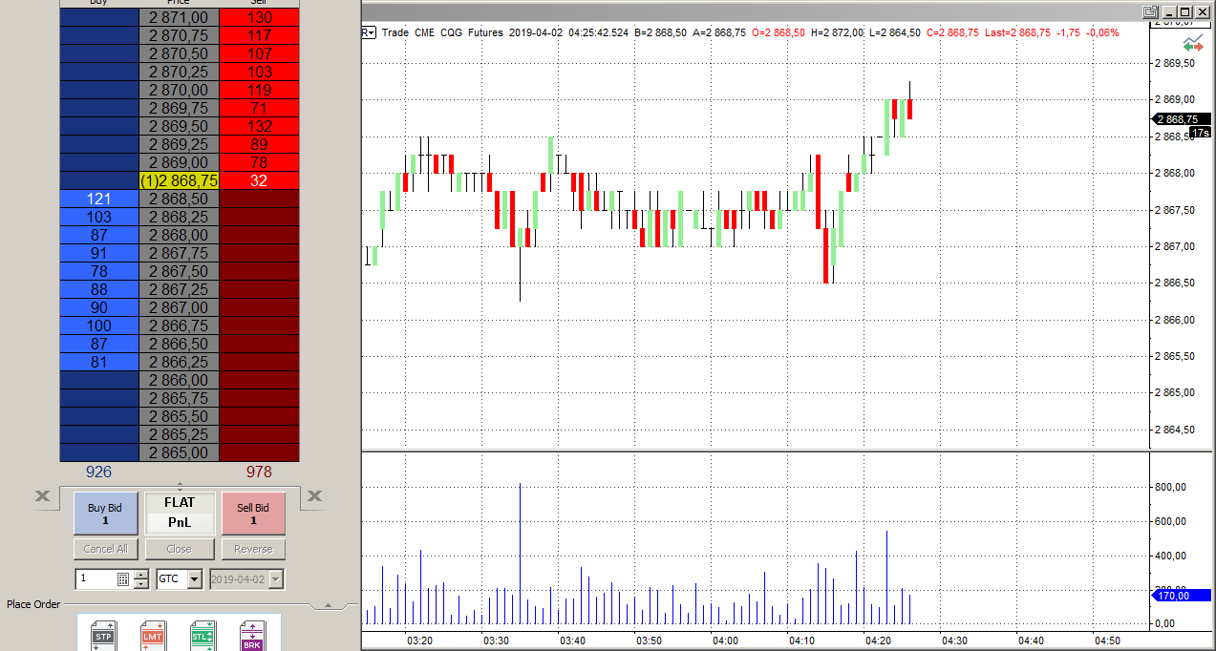Screen dimensions: 1216x651
Task: Click buy size 103 at 2 868,25
Action: point(99,217)
